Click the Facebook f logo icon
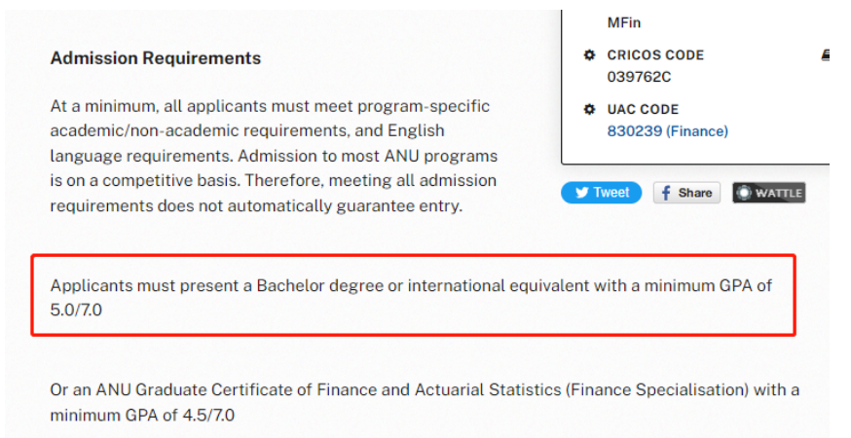851x438 pixels. point(666,193)
